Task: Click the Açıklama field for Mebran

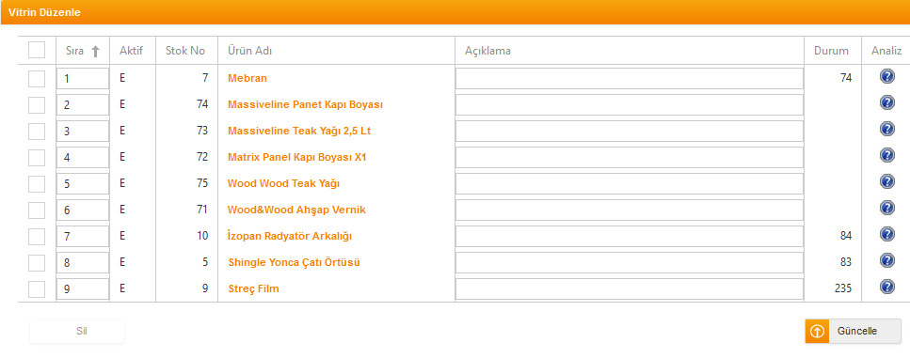Action: (x=630, y=78)
